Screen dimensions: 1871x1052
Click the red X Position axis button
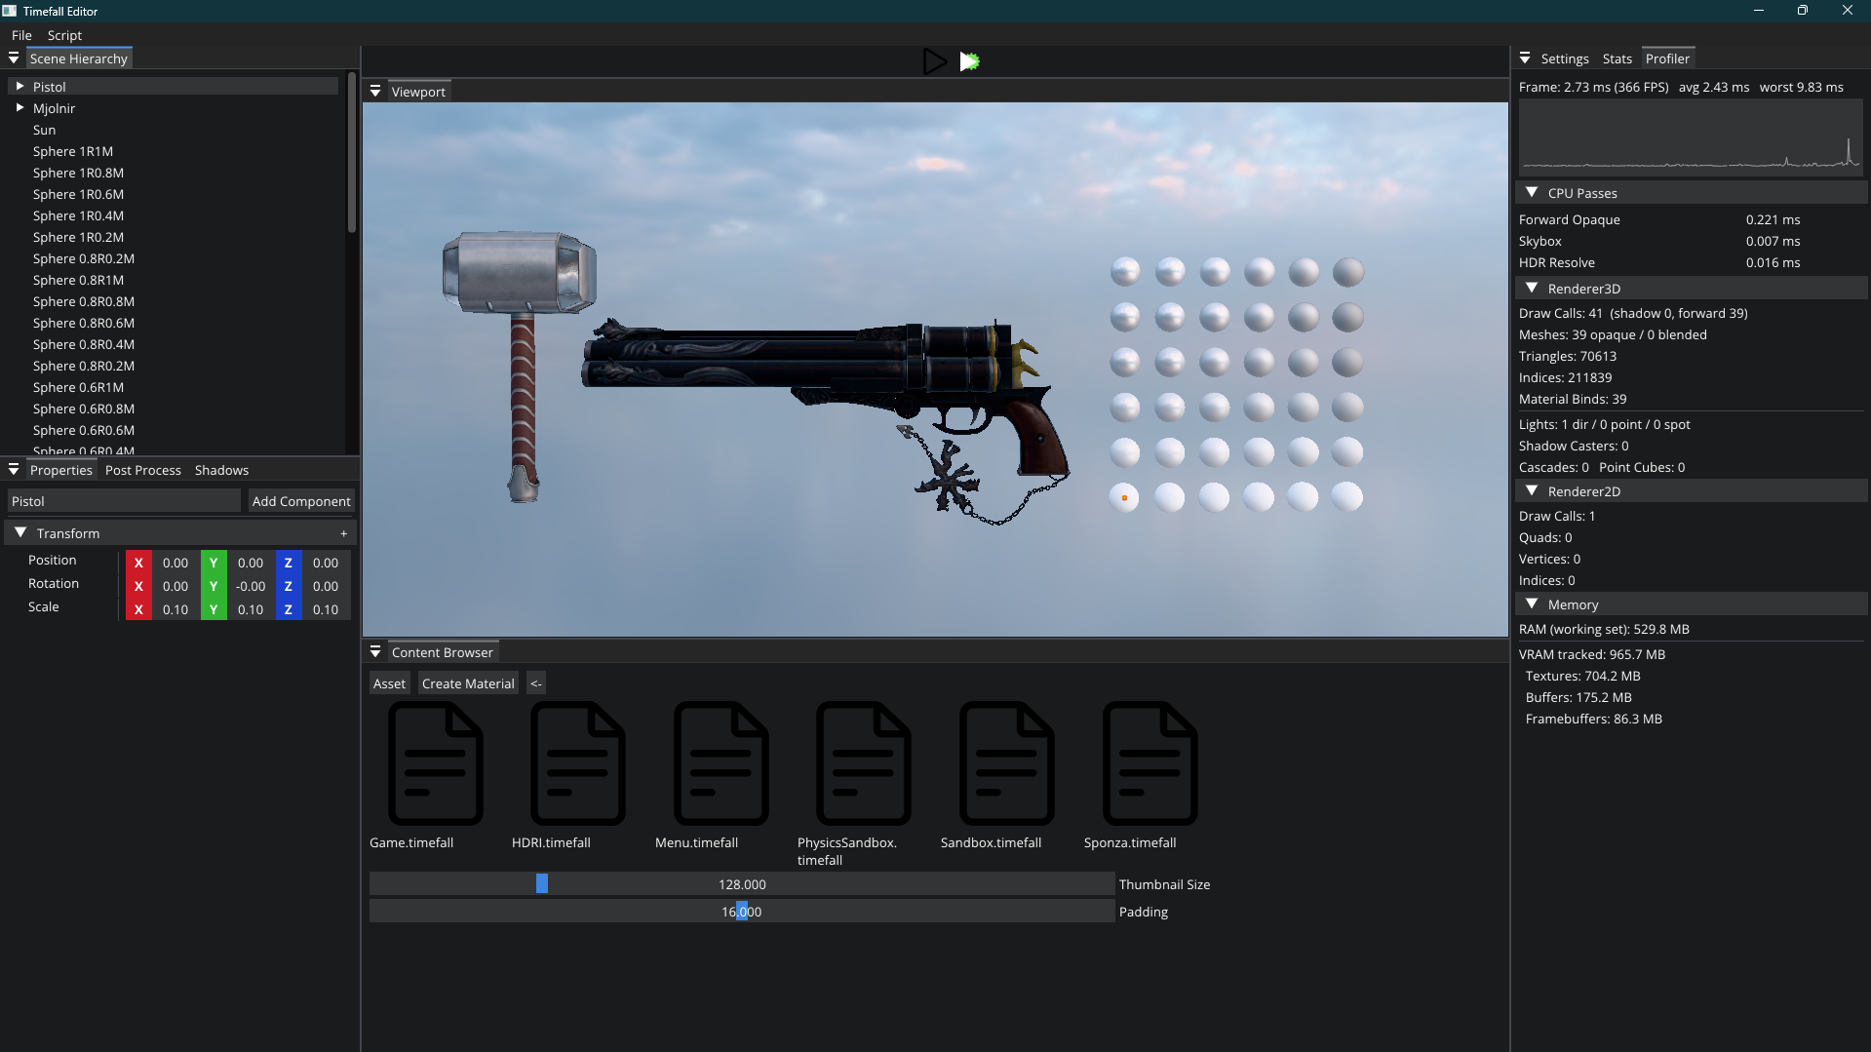coord(138,563)
